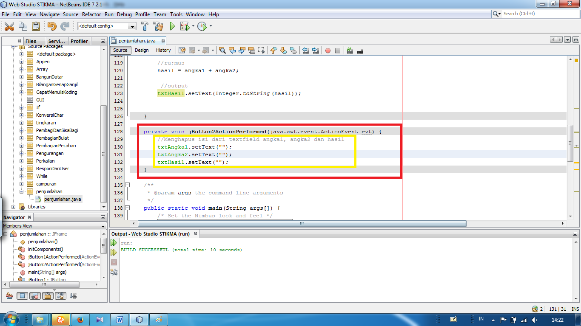
Task: Clean and Build project using broom-hammer icon
Action: [x=159, y=26]
